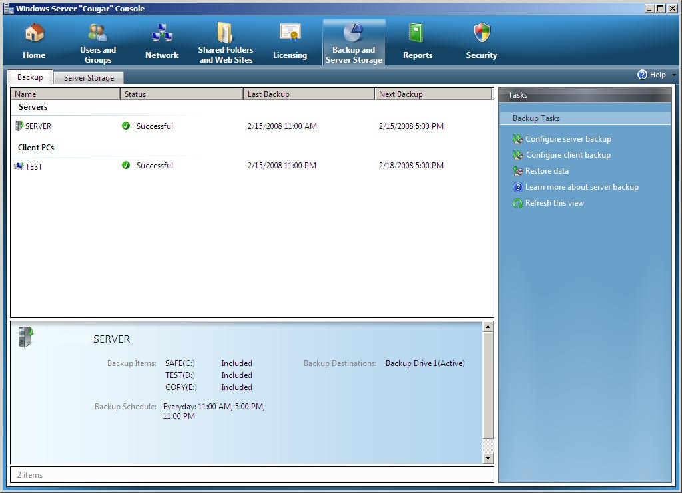682x493 pixels.
Task: Sort by the Next Backup column header
Action: tap(434, 94)
